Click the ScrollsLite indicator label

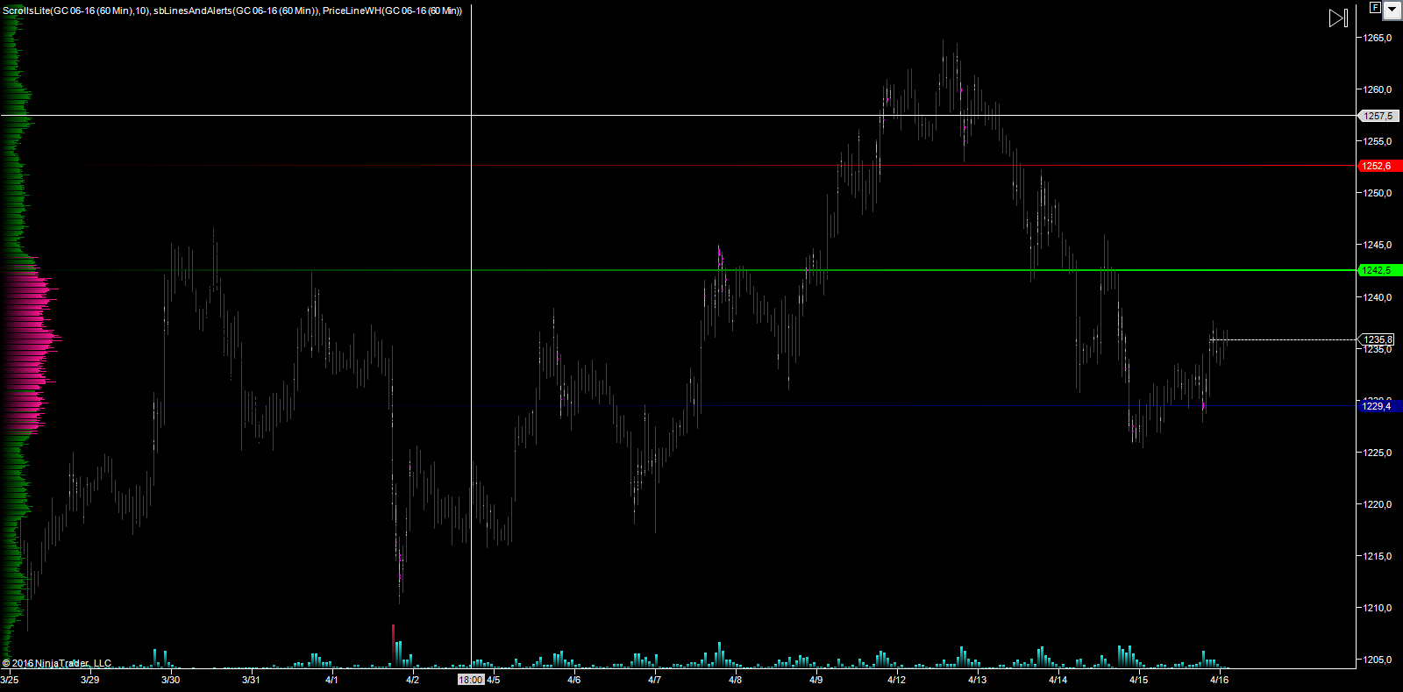tap(75, 11)
